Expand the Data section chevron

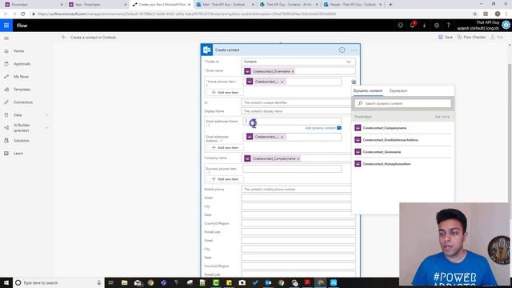(46, 115)
